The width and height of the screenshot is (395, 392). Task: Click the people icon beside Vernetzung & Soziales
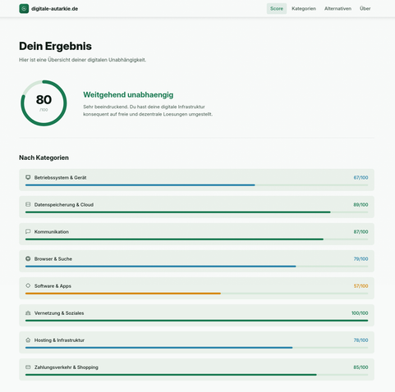[x=28, y=312]
